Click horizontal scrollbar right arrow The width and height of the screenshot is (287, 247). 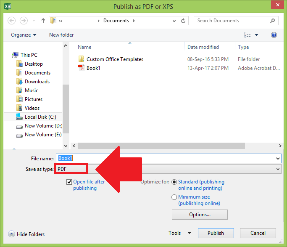[x=280, y=146]
